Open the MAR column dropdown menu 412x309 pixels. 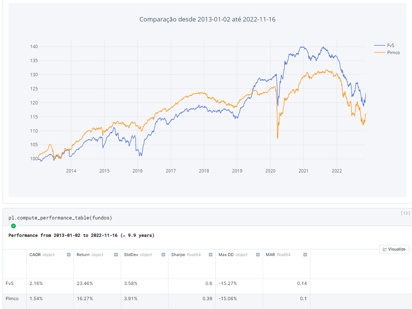click(305, 255)
